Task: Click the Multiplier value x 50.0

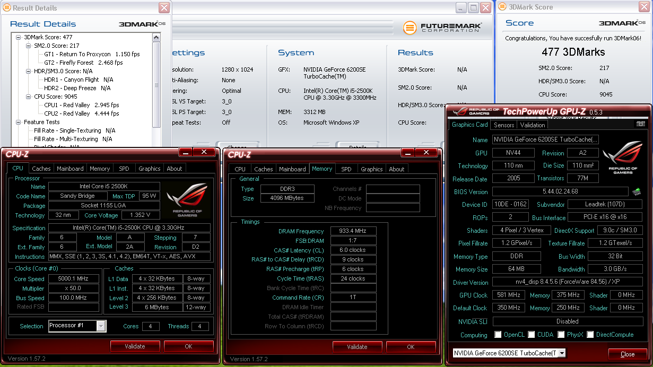Action: point(73,289)
